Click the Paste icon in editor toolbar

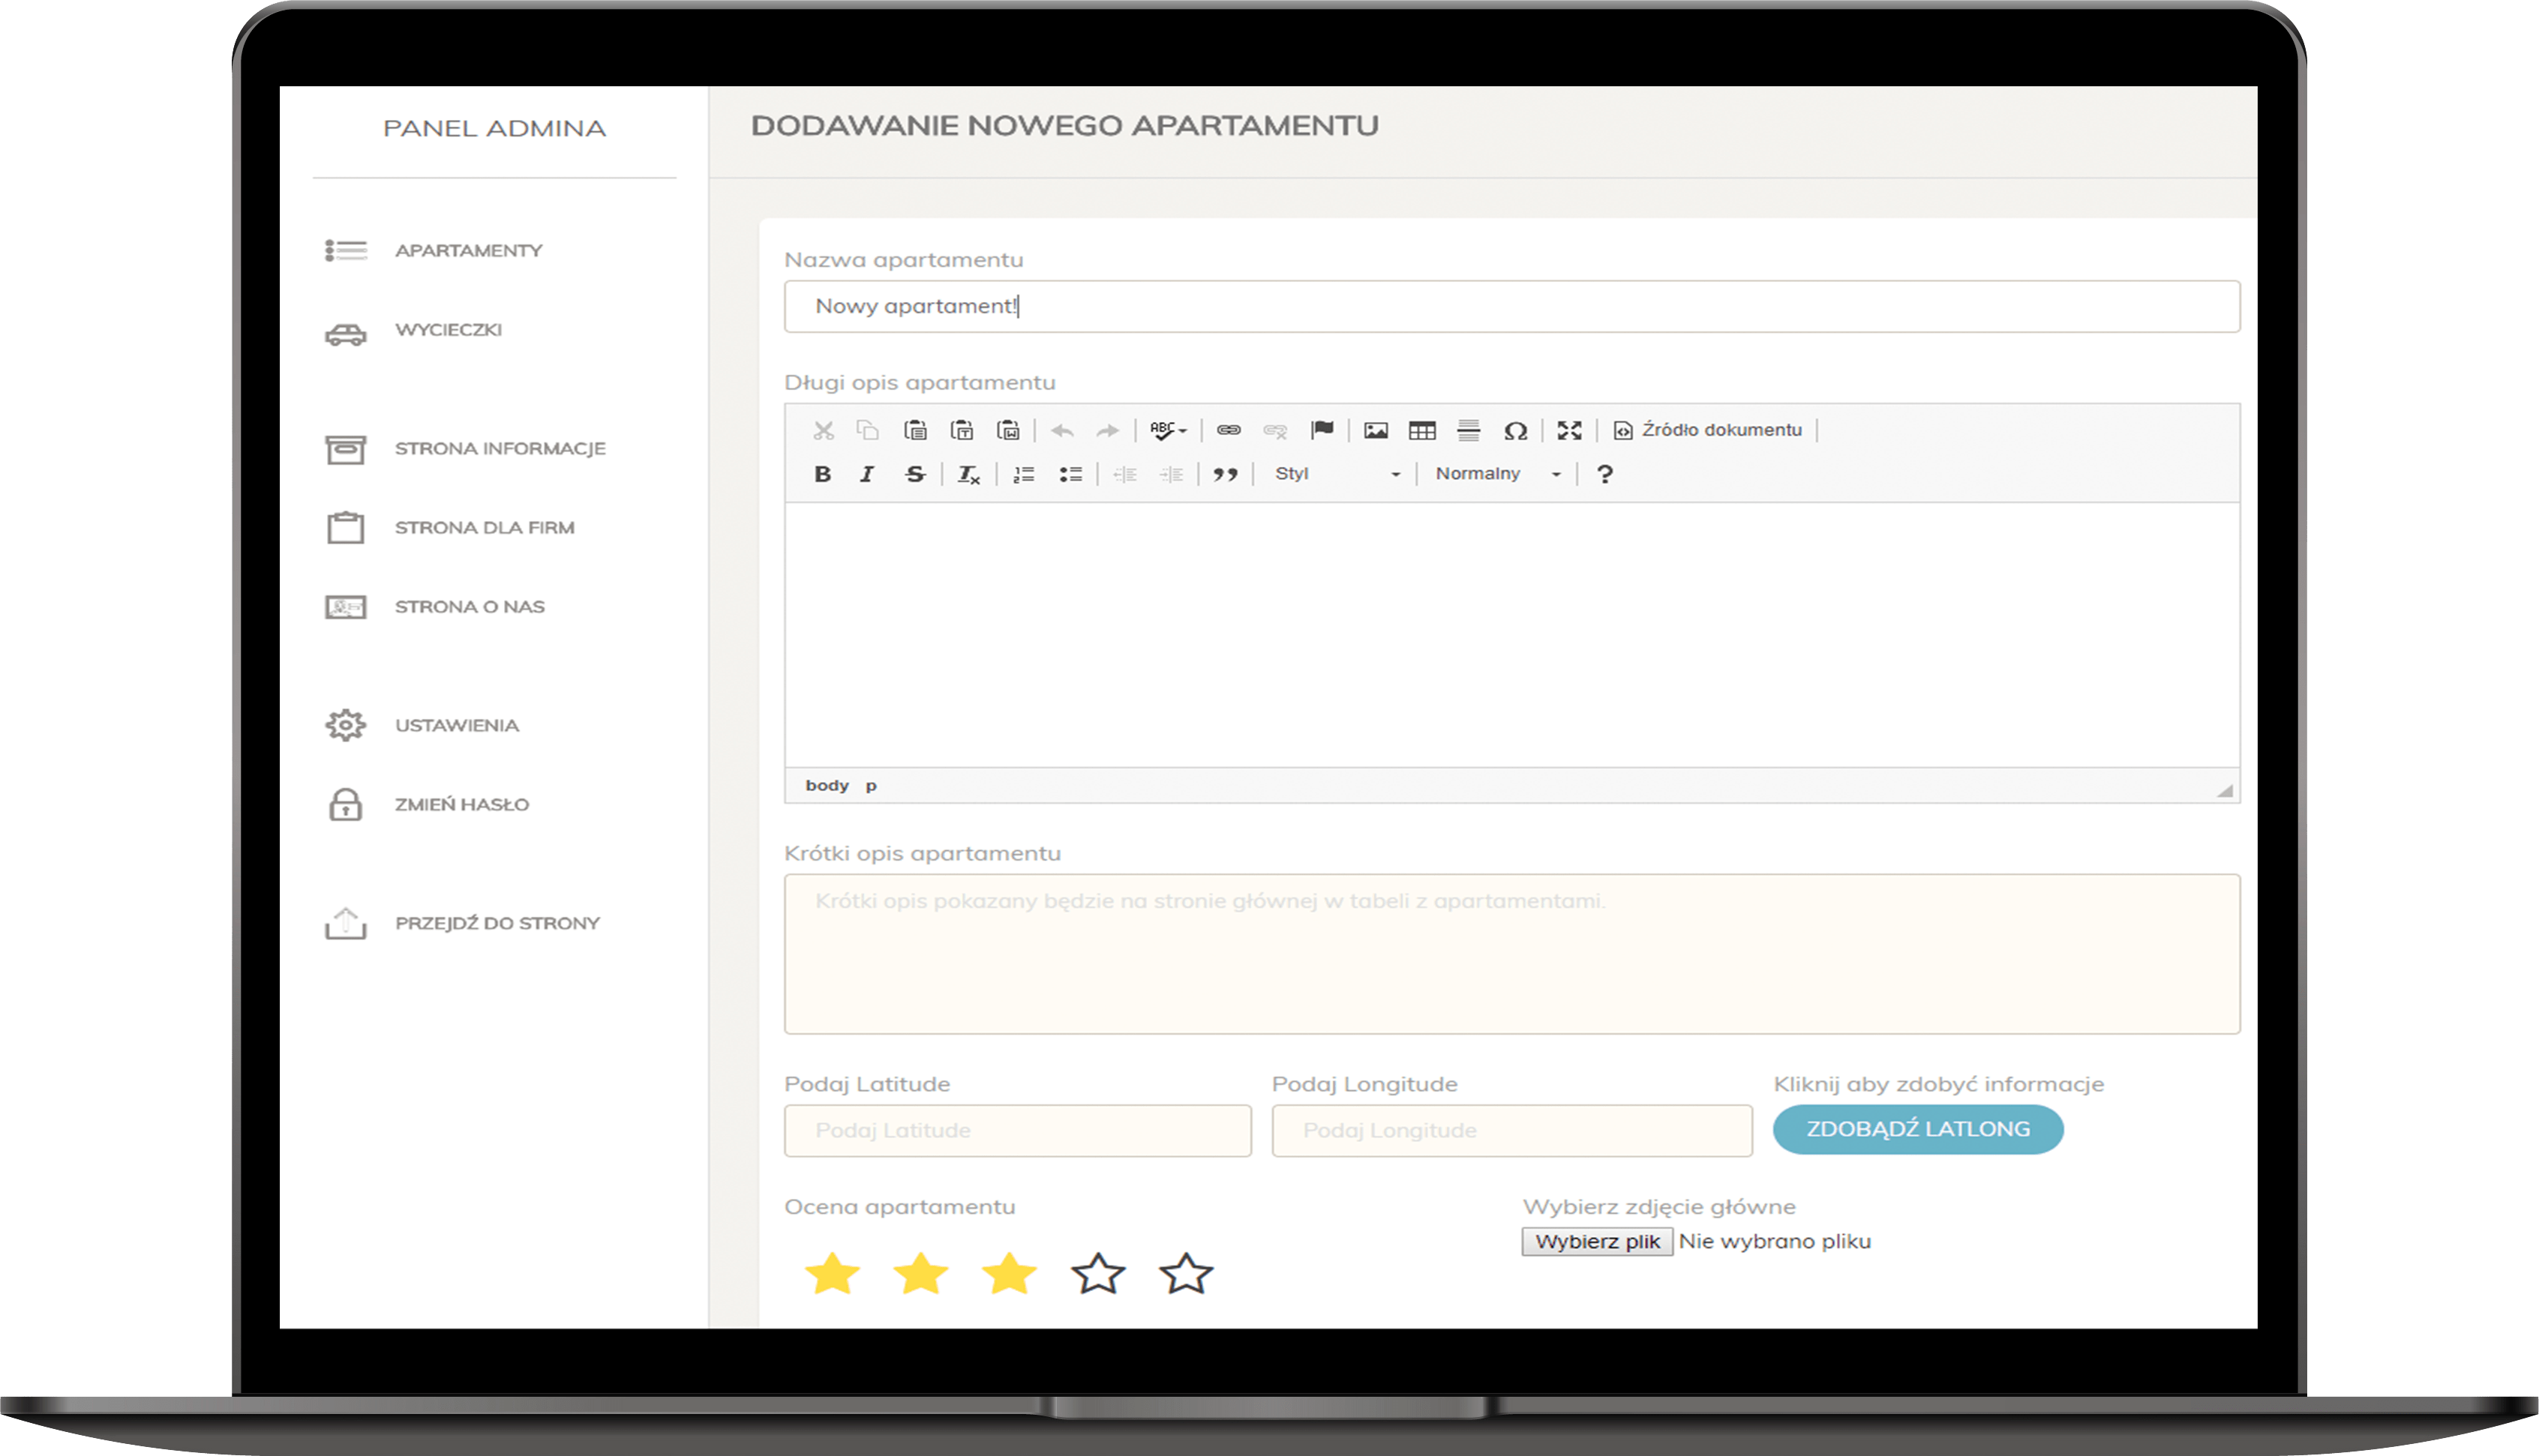[x=914, y=430]
